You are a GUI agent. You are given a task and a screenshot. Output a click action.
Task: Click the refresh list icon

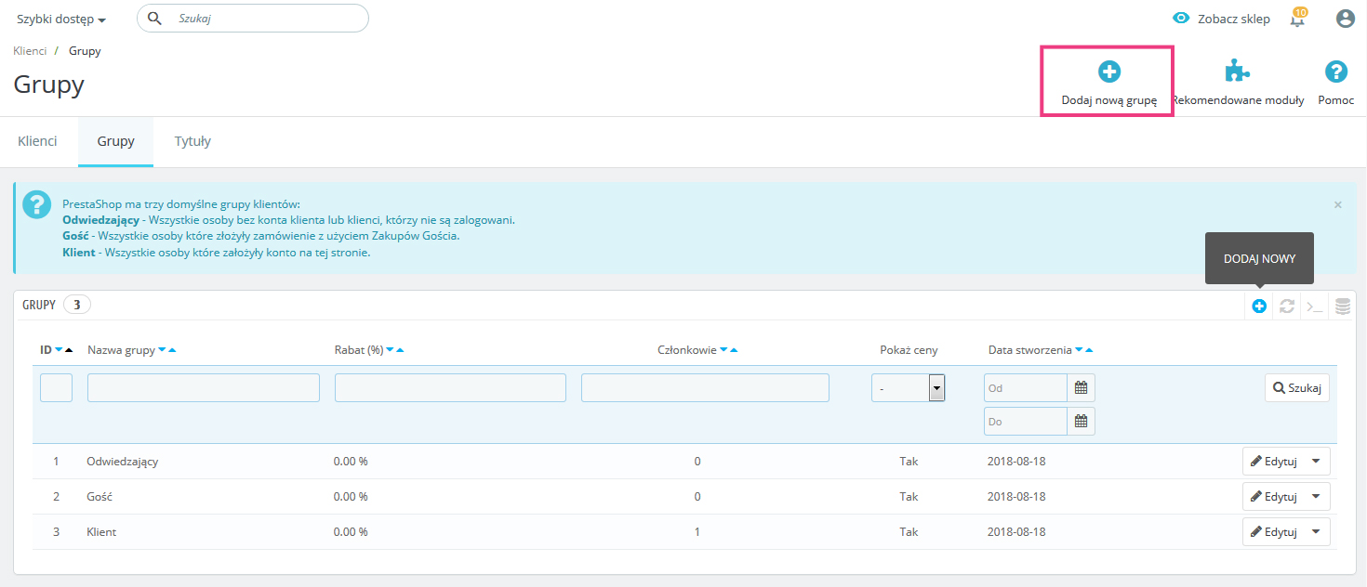click(x=1286, y=306)
